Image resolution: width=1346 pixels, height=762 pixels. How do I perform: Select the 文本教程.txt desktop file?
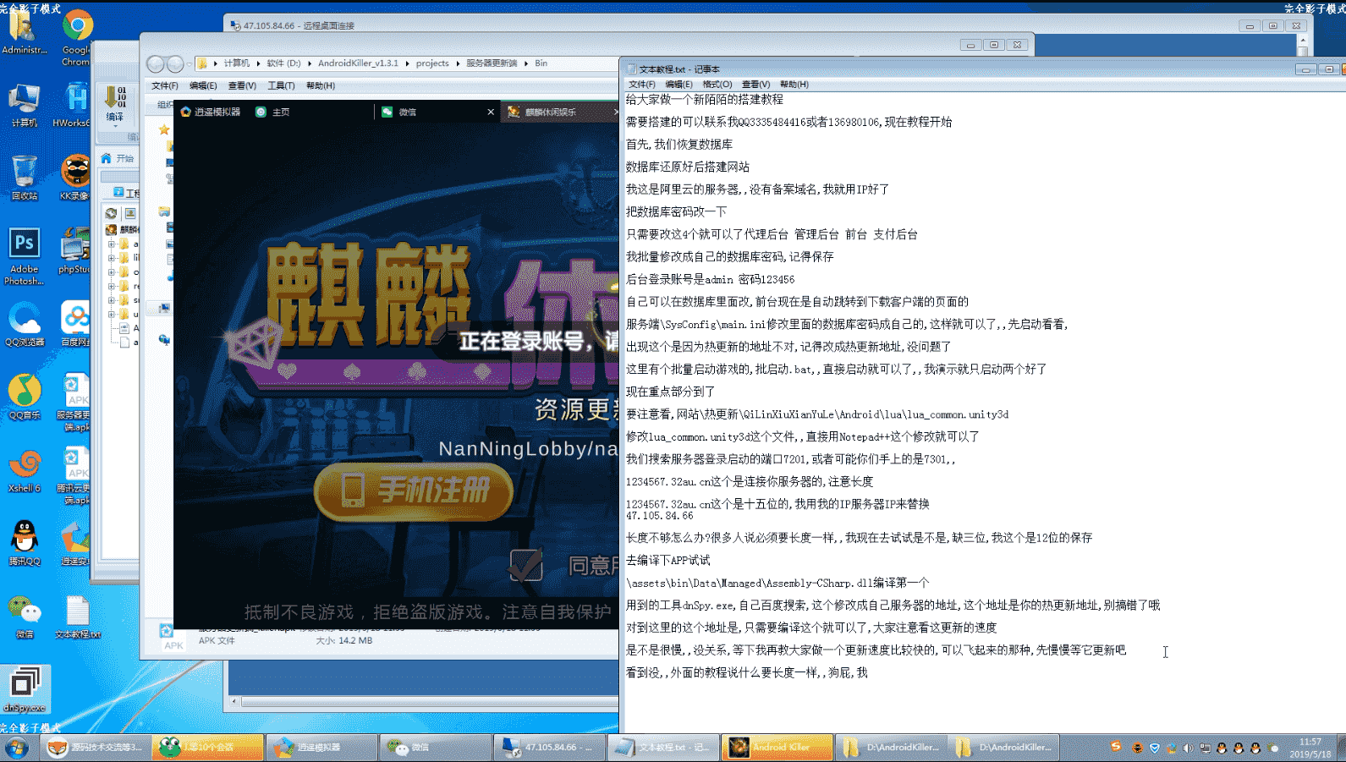tap(77, 617)
